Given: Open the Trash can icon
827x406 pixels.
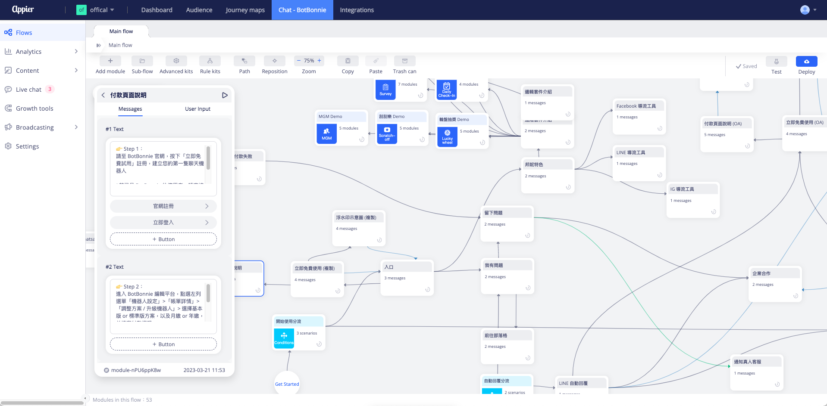Looking at the screenshot, I should (x=405, y=61).
